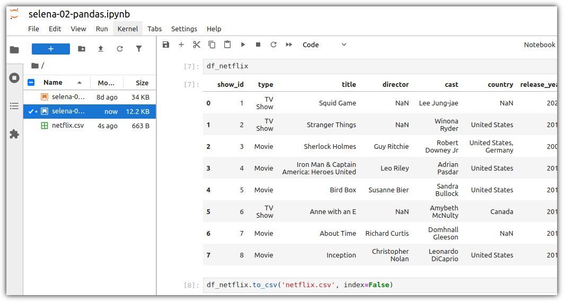Open the Edit menu
Viewport: 564px width, 302px height.
tap(55, 29)
